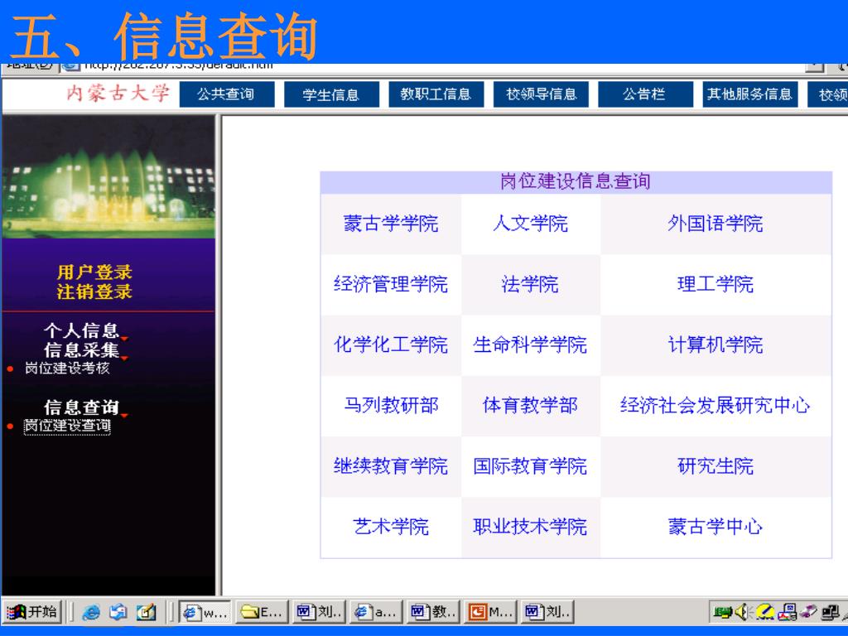The image size is (848, 636).
Task: Open the yellow round tray icon
Action: [764, 612]
